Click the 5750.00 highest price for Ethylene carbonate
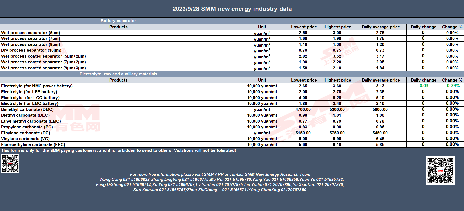 337,133
